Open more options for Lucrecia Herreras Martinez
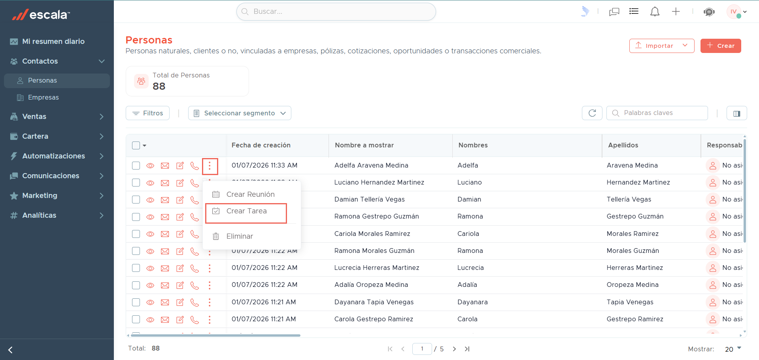759x360 pixels. [210, 268]
